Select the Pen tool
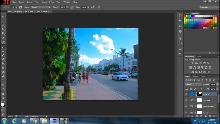Screen dimensions: 220x124 pyautogui.click(x=3, y=76)
